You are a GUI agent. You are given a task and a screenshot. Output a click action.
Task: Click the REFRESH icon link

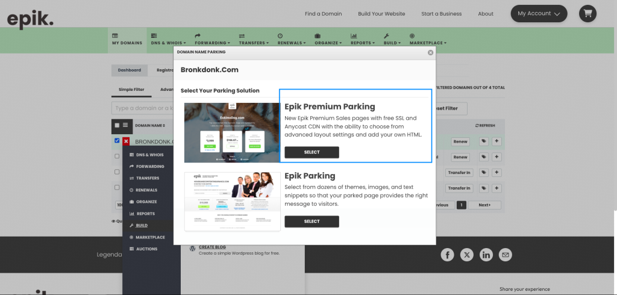coord(485,125)
